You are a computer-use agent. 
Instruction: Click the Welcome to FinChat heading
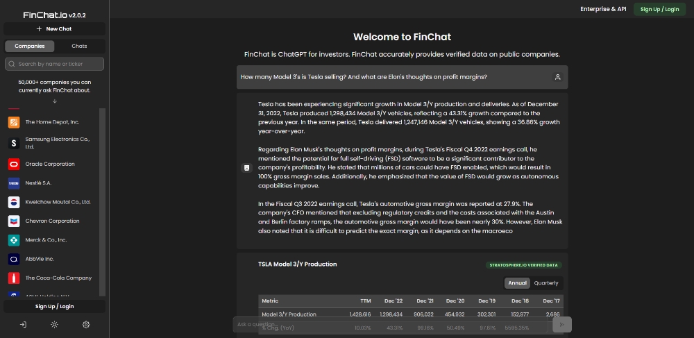coord(402,37)
